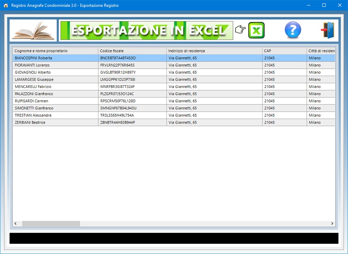Click the open book logo icon
The height and width of the screenshot is (254, 348).
point(33,30)
